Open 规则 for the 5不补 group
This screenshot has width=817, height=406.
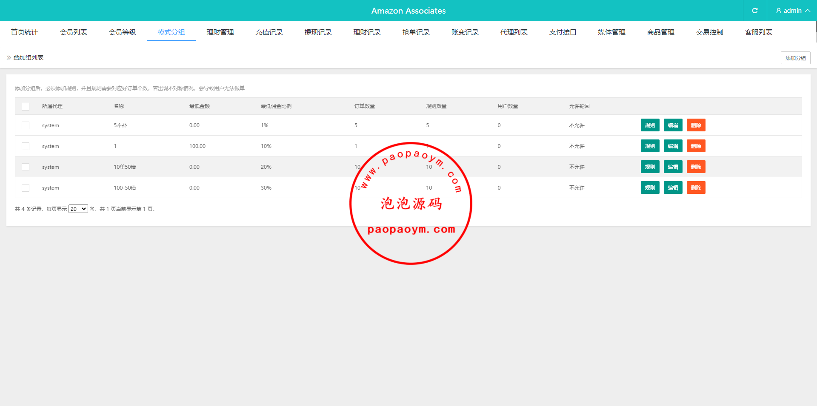(x=650, y=125)
